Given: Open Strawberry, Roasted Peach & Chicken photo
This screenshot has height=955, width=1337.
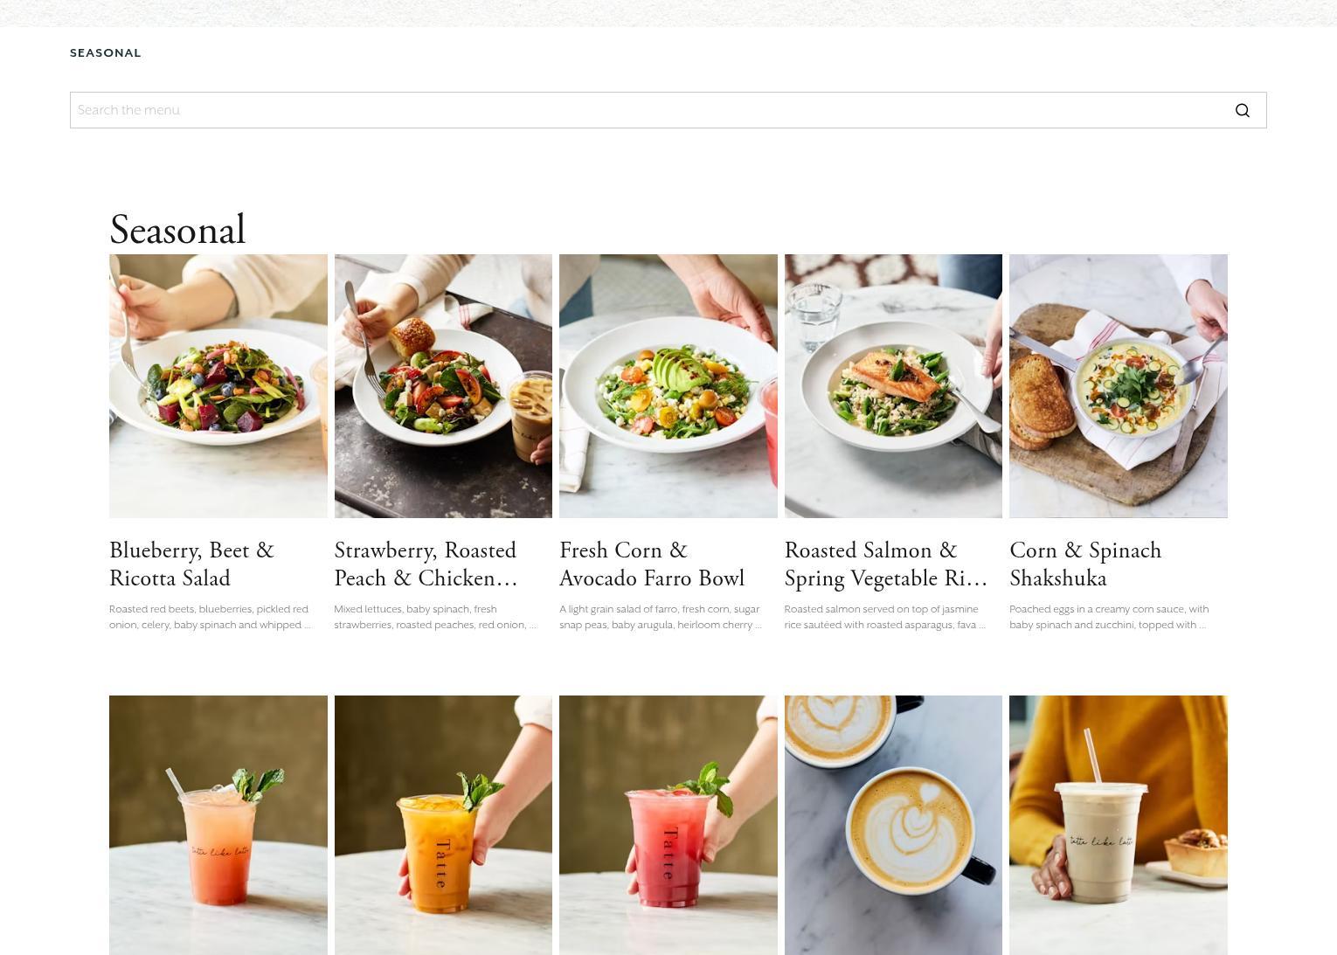Looking at the screenshot, I should coord(443,386).
